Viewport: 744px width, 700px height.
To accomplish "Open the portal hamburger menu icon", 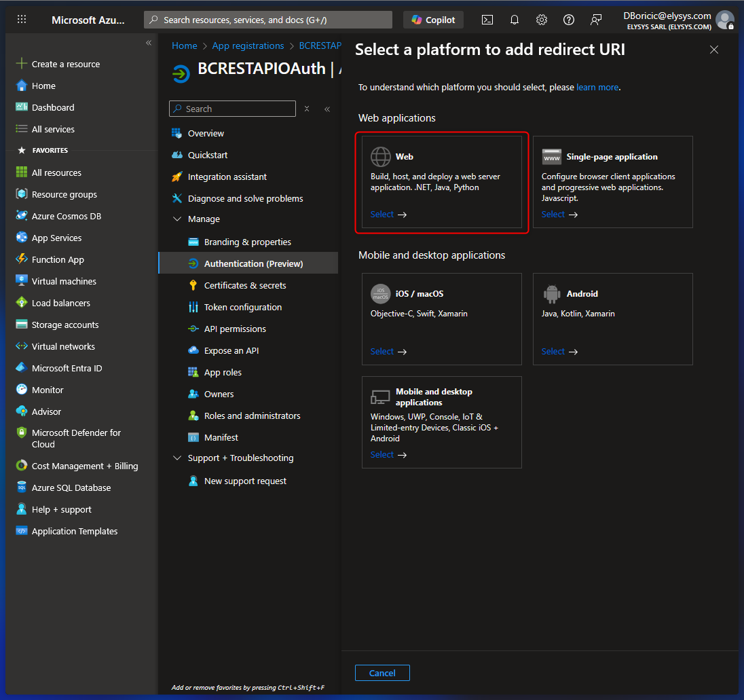I will (22, 20).
